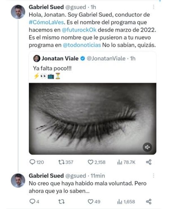
Task: View the 1,658 views analytics icon
Action: pyautogui.click(x=119, y=201)
